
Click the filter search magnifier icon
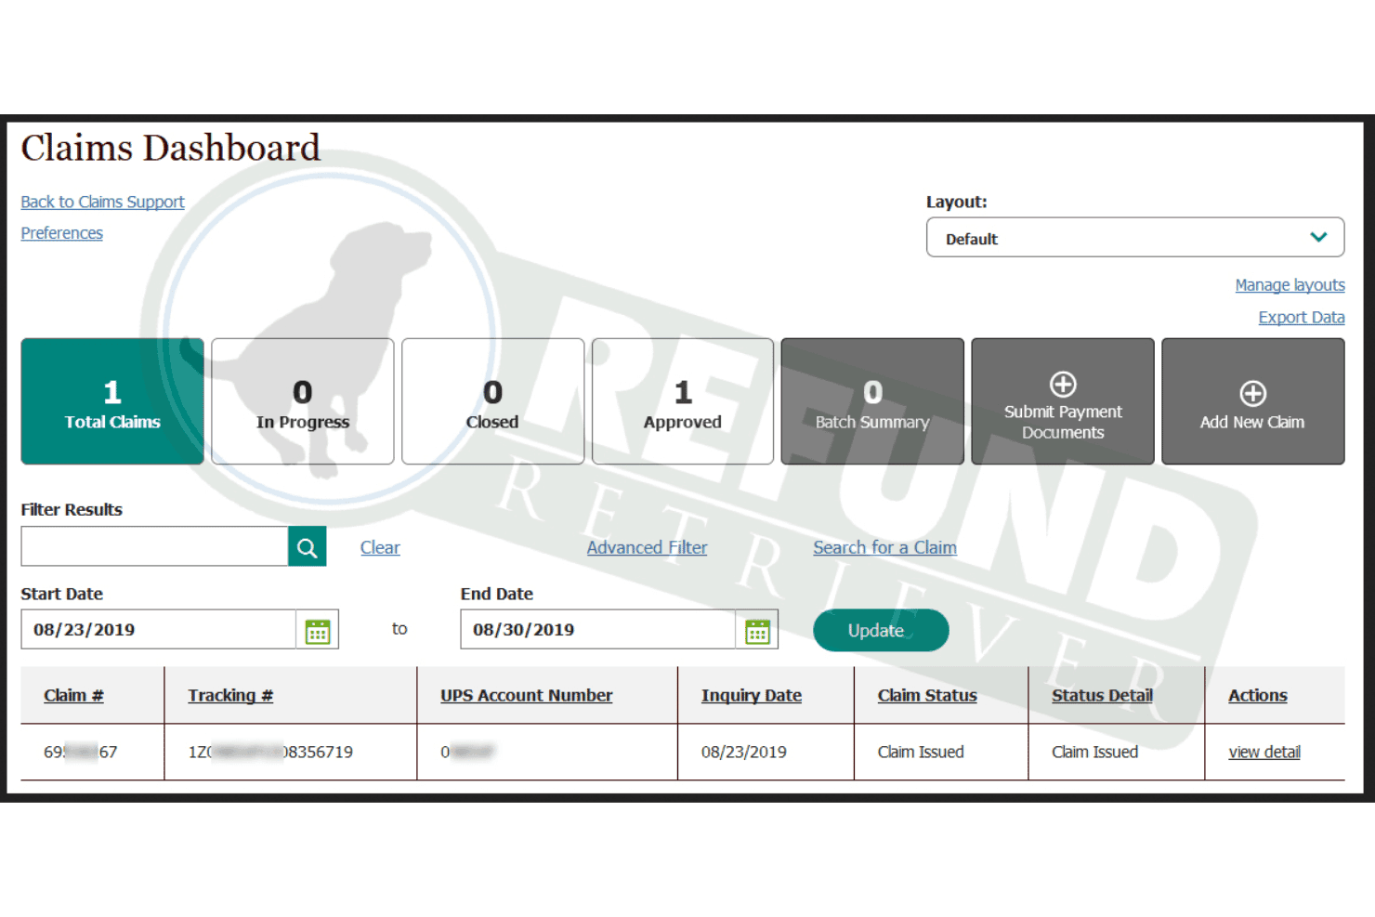click(307, 547)
